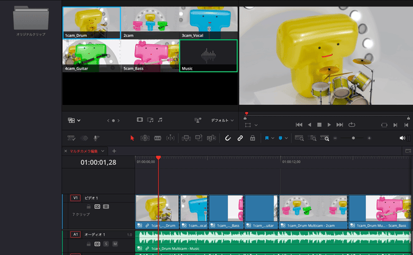The image size is (413, 255).
Task: Click the audio ducking layers icon
Action: (x=84, y=138)
